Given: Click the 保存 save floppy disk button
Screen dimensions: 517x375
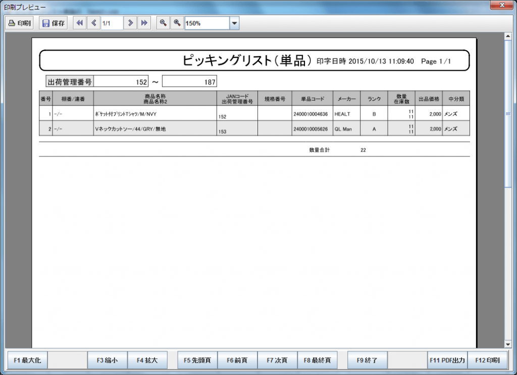Looking at the screenshot, I should click(x=54, y=23).
